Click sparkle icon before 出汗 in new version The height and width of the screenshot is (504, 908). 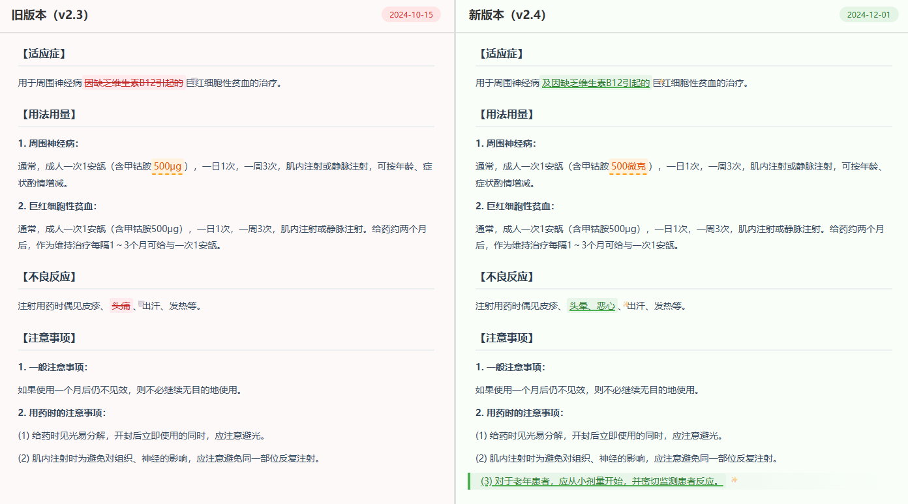[x=626, y=304]
